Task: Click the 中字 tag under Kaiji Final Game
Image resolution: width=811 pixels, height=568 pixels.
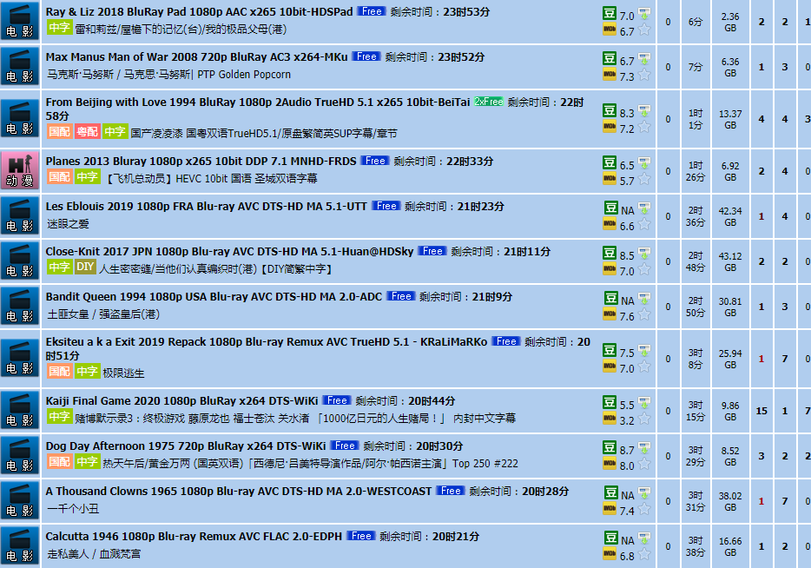Action: (x=60, y=416)
